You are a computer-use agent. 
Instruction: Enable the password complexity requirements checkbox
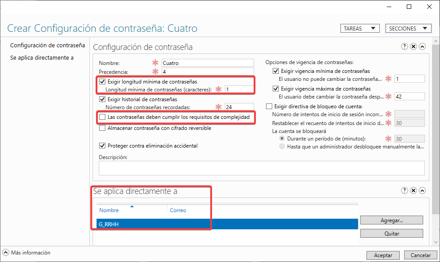[103, 117]
